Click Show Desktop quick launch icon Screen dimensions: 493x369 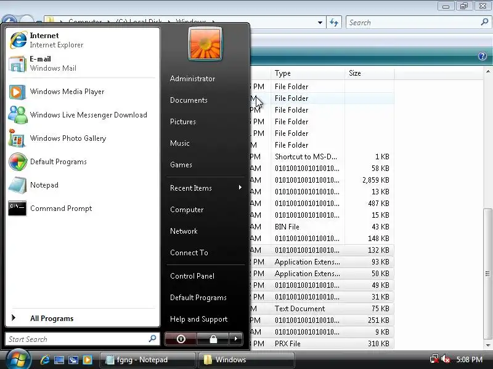(59, 360)
